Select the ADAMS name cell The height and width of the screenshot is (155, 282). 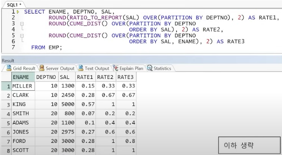(23, 123)
